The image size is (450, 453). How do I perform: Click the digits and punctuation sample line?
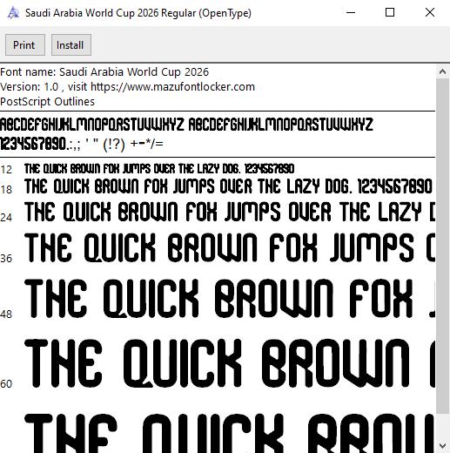click(x=82, y=144)
